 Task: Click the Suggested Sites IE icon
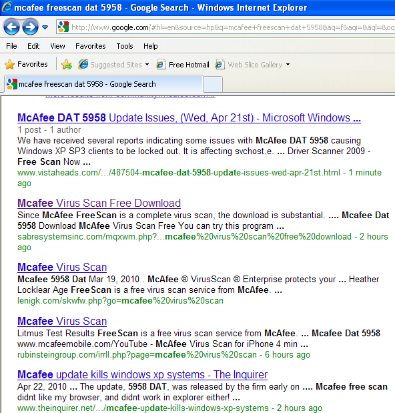coord(83,64)
